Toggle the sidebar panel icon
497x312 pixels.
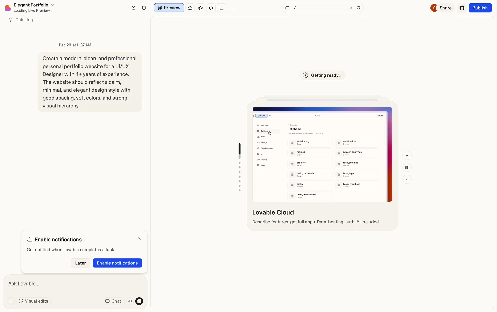coord(144,8)
